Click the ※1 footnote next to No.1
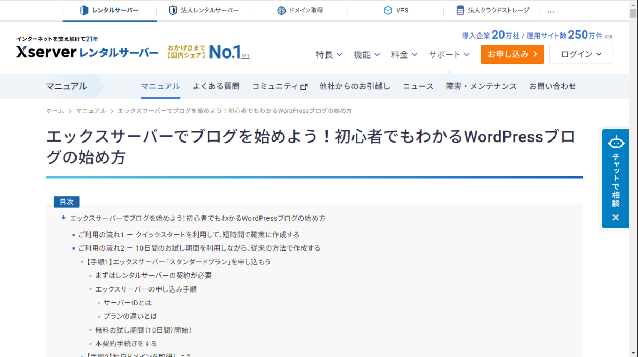Image resolution: width=638 pixels, height=357 pixels. tap(245, 55)
